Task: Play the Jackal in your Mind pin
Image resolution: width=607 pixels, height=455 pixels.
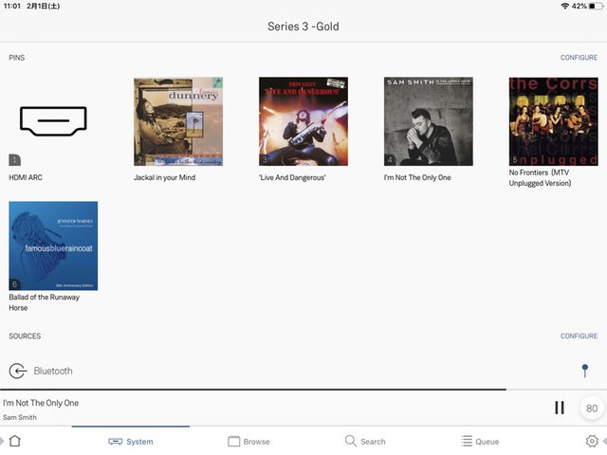Action: tap(178, 121)
